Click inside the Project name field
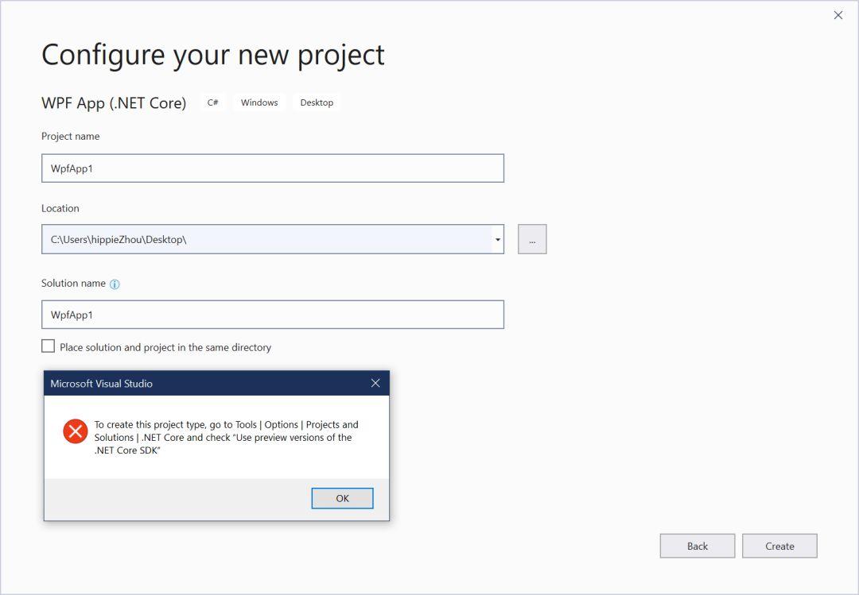The image size is (859, 595). (273, 168)
